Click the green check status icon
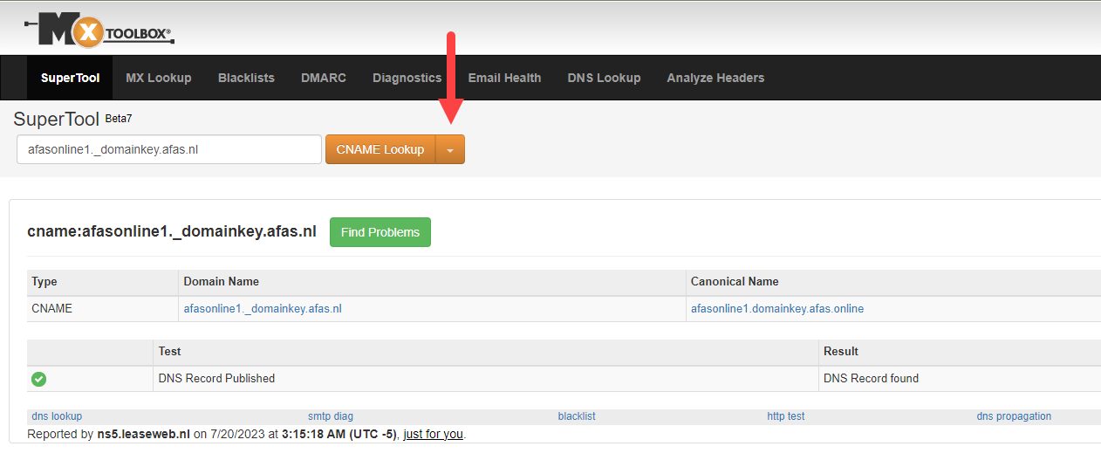This screenshot has width=1101, height=467. 38,379
